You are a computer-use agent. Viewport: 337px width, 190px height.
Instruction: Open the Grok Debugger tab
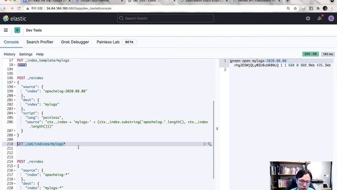click(x=75, y=42)
